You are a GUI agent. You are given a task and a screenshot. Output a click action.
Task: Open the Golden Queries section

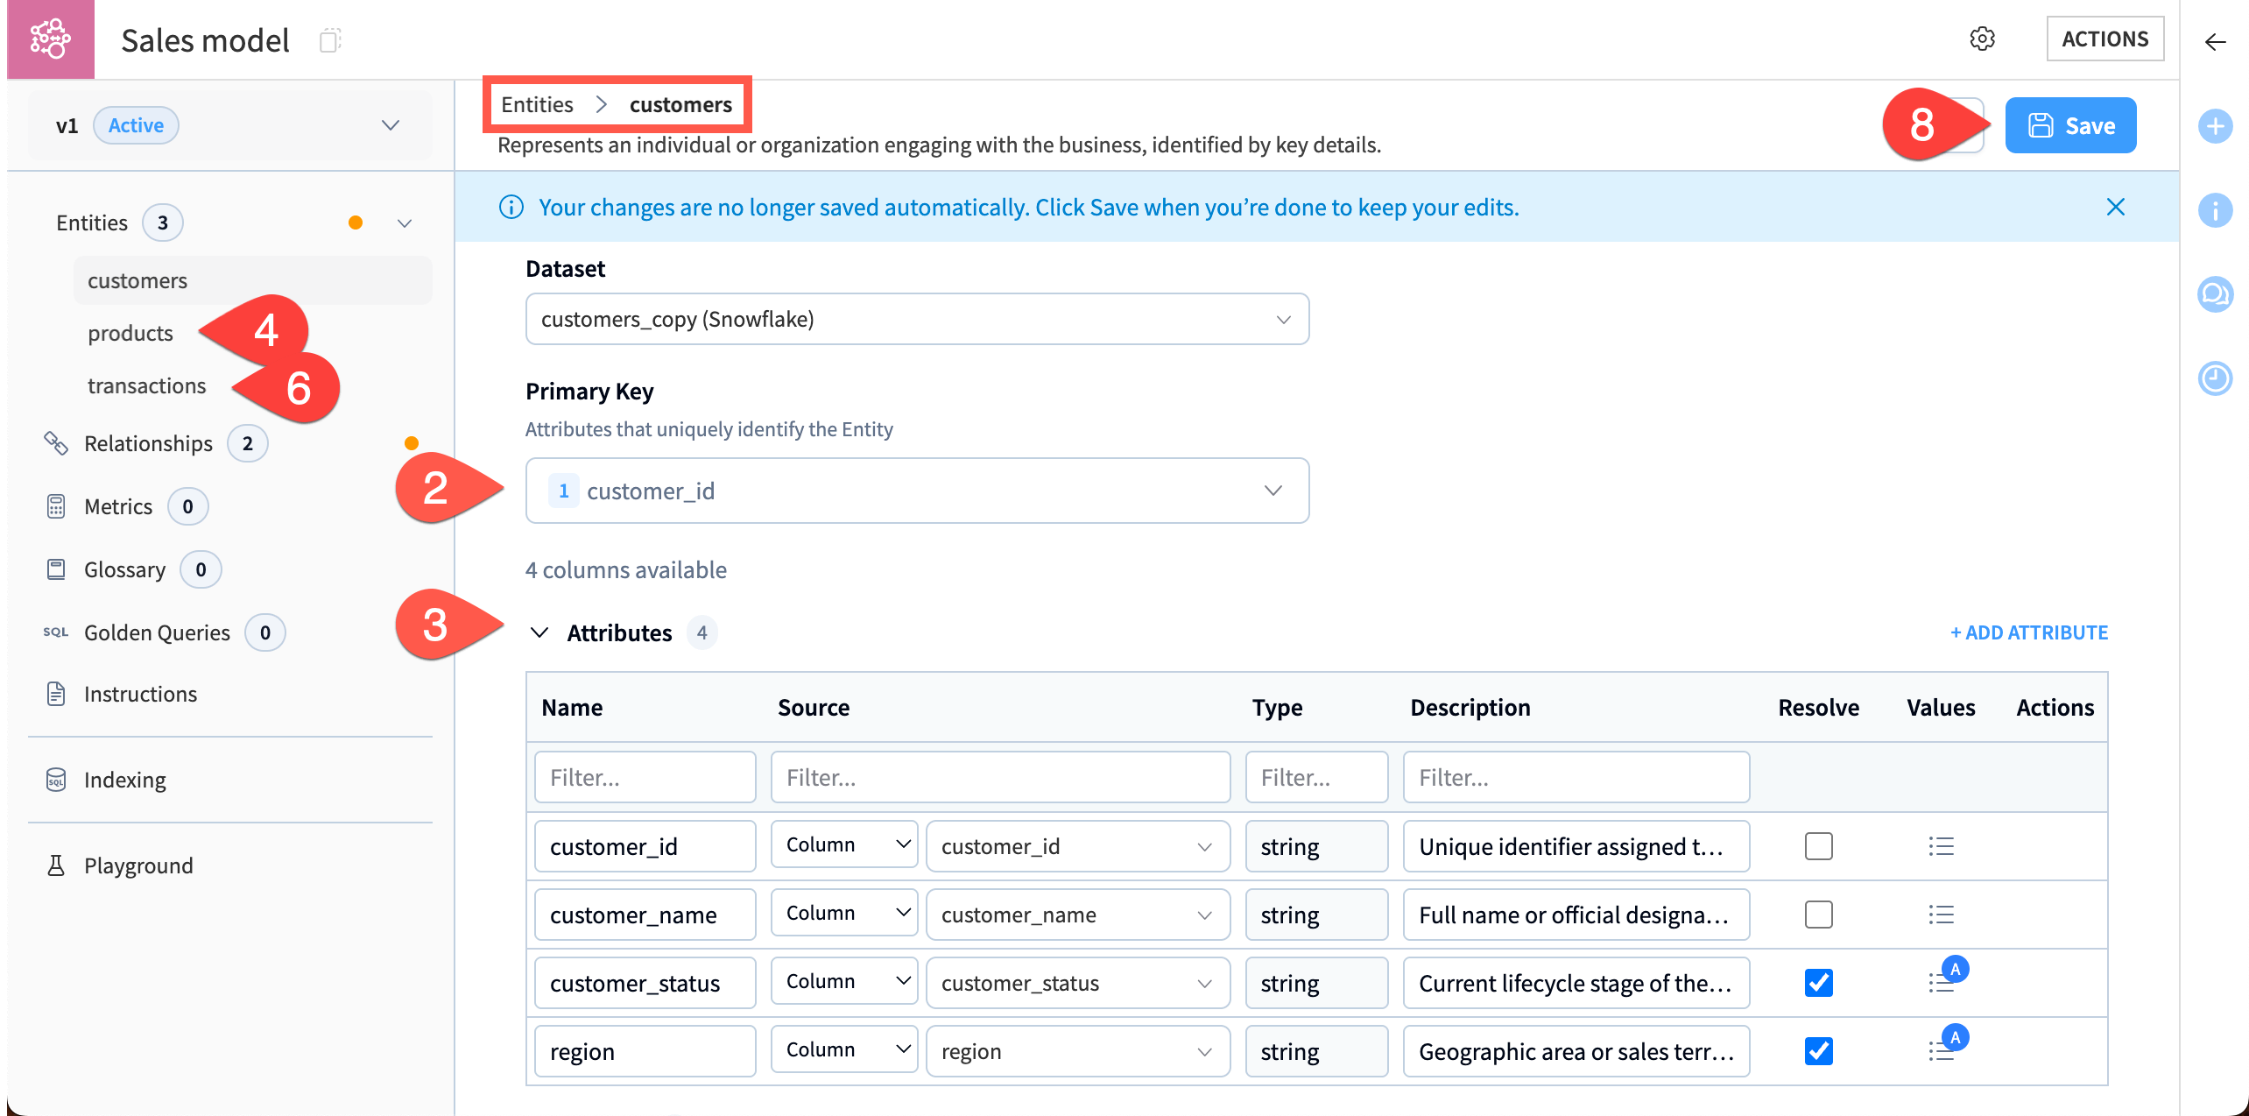tap(157, 632)
